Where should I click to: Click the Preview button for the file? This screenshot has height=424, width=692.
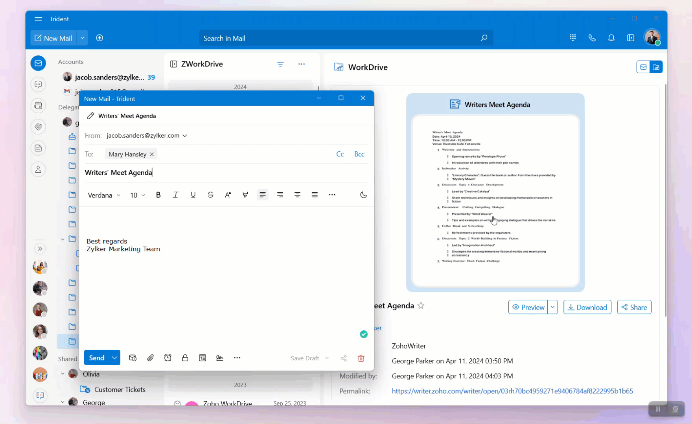tap(528, 307)
